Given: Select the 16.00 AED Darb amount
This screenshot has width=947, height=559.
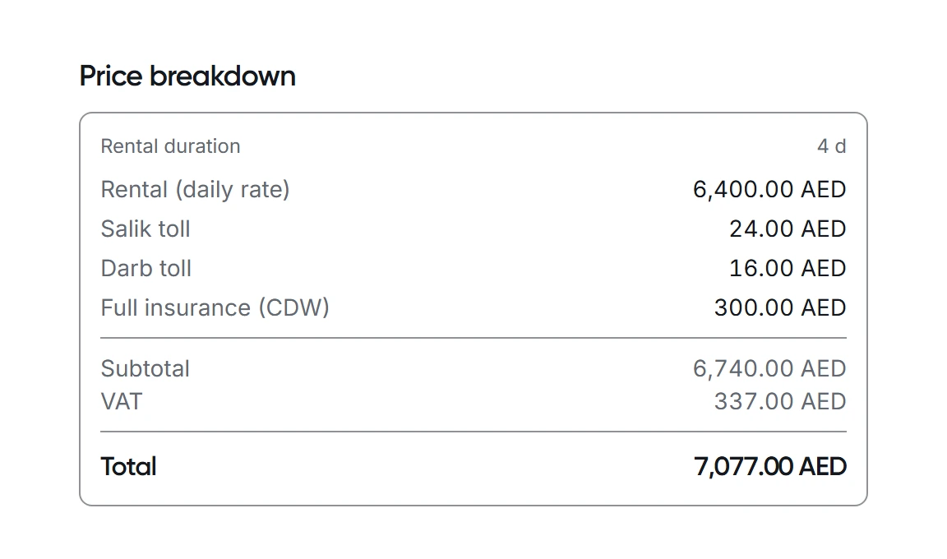Looking at the screenshot, I should (x=788, y=268).
